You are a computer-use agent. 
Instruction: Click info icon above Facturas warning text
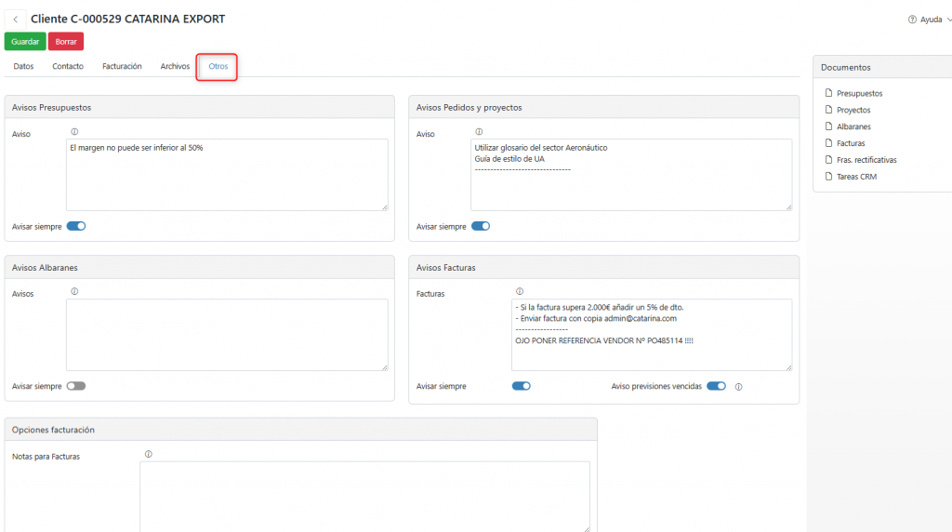tap(519, 291)
